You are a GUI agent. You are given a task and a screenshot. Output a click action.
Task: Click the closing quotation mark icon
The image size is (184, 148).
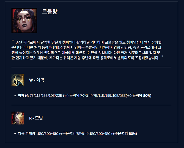coord(162,56)
